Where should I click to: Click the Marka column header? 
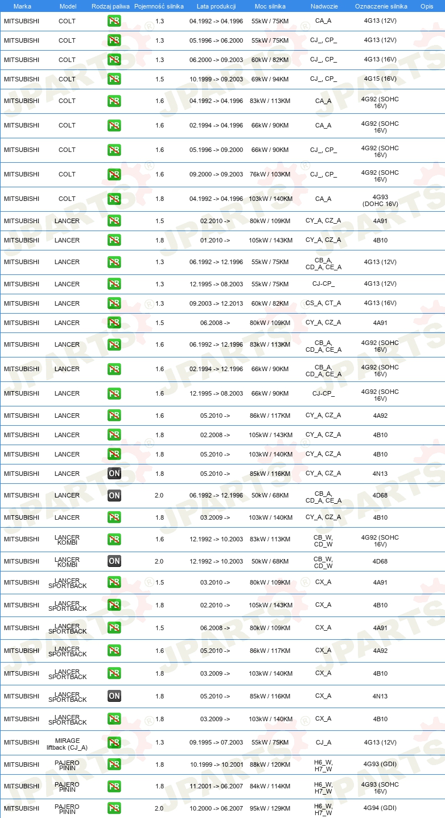22,6
